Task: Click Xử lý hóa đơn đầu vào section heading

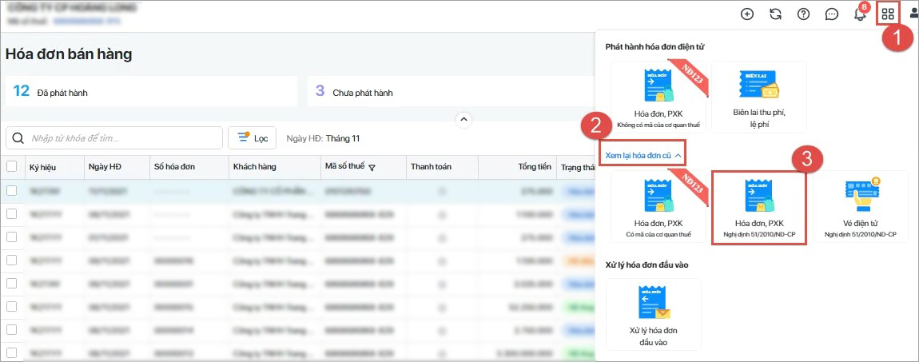Action: [647, 265]
